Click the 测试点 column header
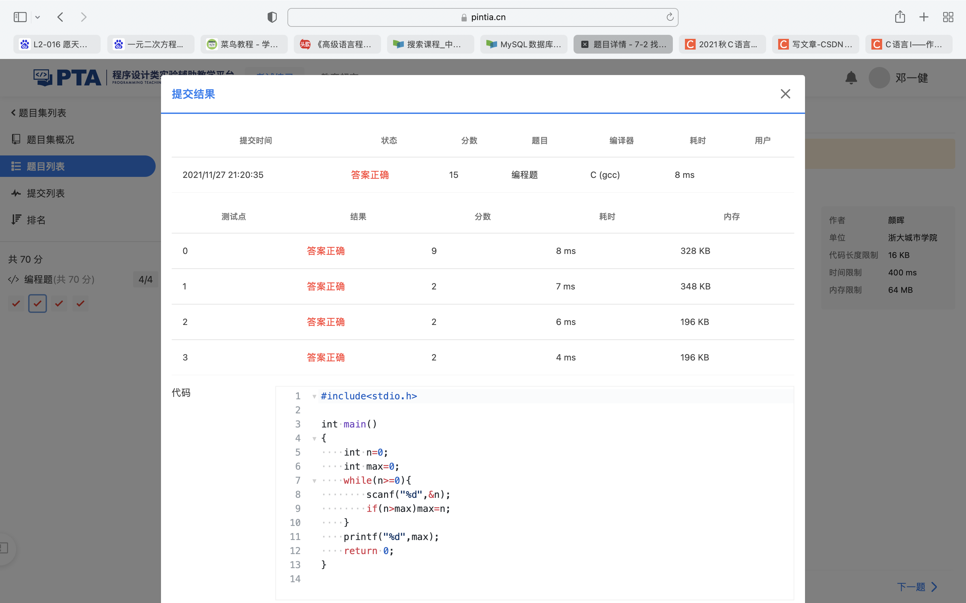This screenshot has width=966, height=603. [x=233, y=216]
